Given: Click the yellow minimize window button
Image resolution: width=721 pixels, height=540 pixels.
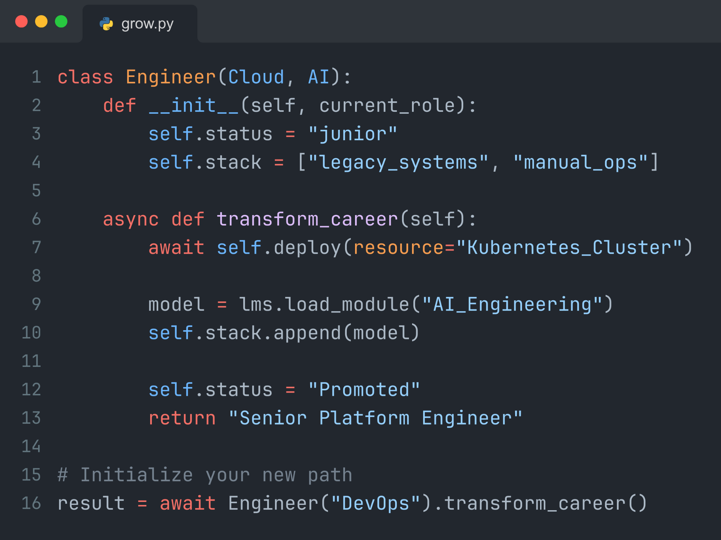Looking at the screenshot, I should (x=41, y=22).
